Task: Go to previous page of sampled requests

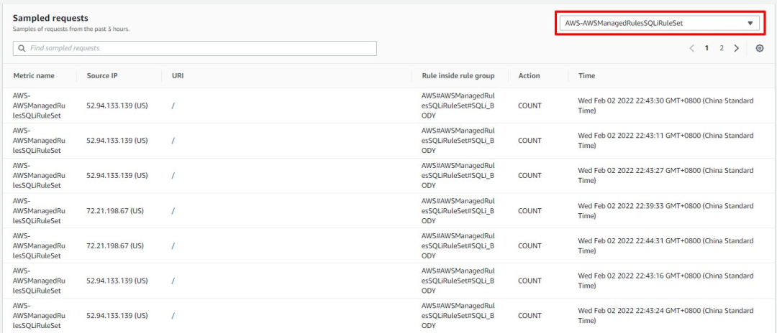Action: [692, 48]
